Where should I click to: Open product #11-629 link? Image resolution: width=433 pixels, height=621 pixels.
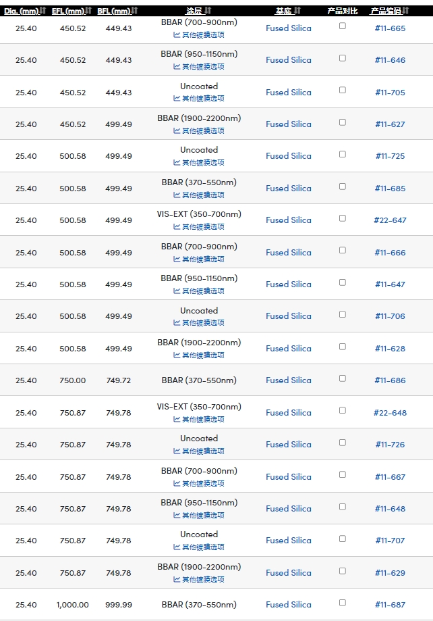tap(391, 572)
